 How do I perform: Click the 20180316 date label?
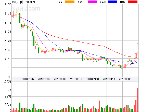76,79
